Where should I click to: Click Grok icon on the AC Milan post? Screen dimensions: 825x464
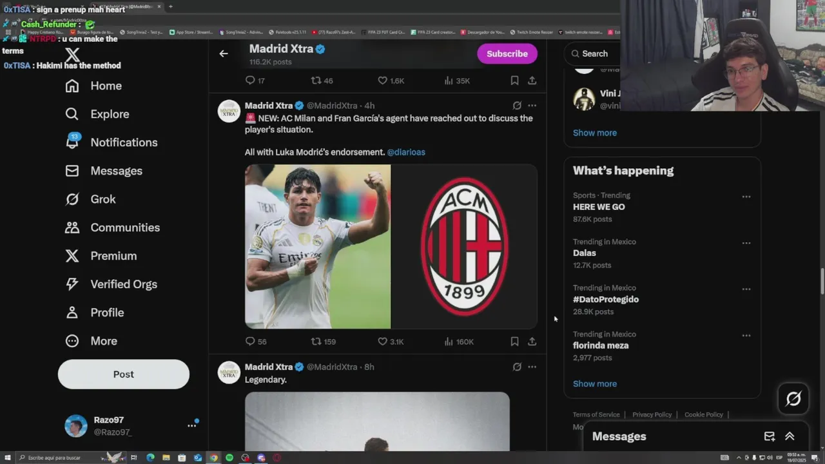(517, 106)
